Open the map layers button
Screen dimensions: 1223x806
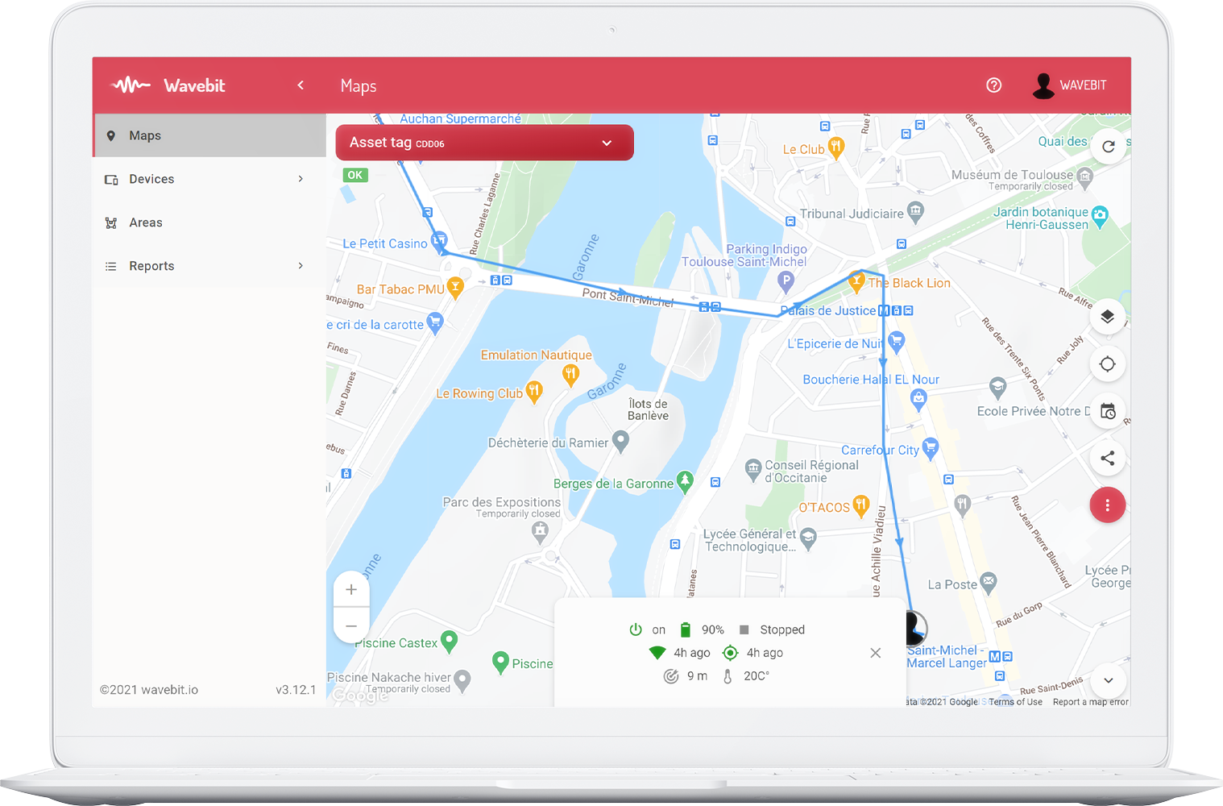pyautogui.click(x=1108, y=317)
